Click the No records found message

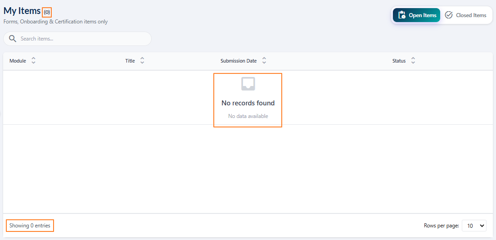(248, 103)
